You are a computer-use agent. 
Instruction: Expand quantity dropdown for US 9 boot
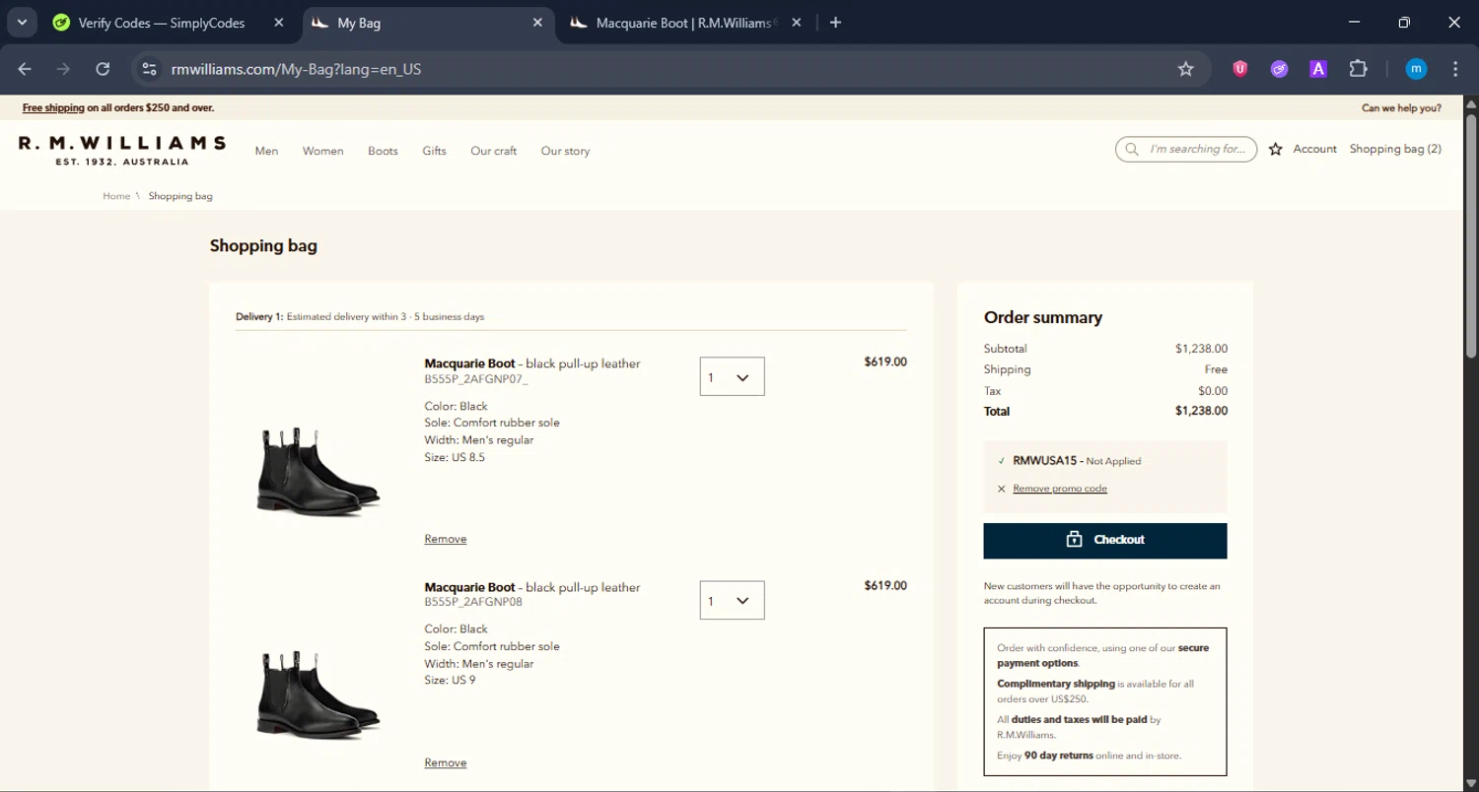[x=732, y=600]
